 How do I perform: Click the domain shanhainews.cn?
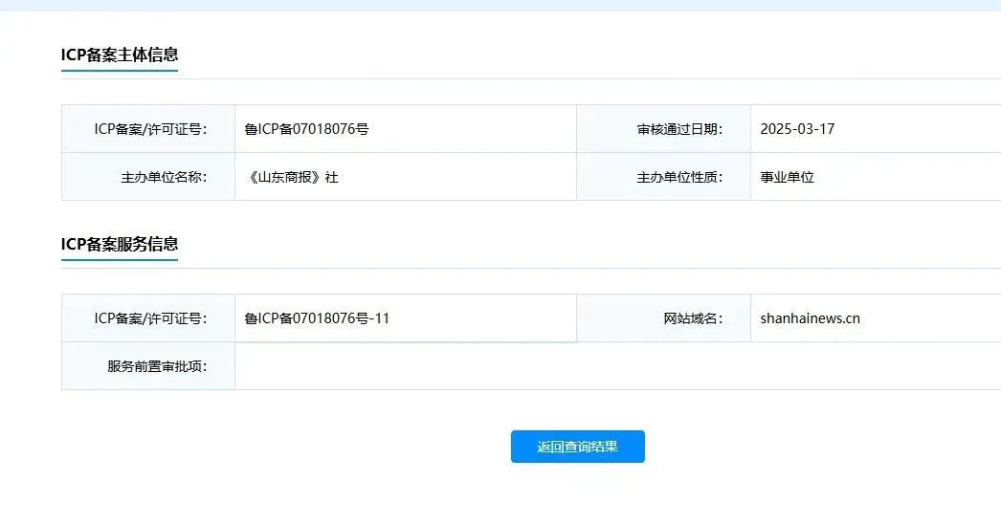tap(811, 318)
